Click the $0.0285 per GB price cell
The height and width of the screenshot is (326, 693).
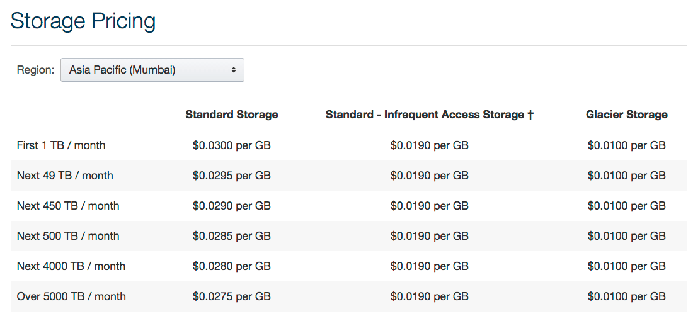coord(231,236)
